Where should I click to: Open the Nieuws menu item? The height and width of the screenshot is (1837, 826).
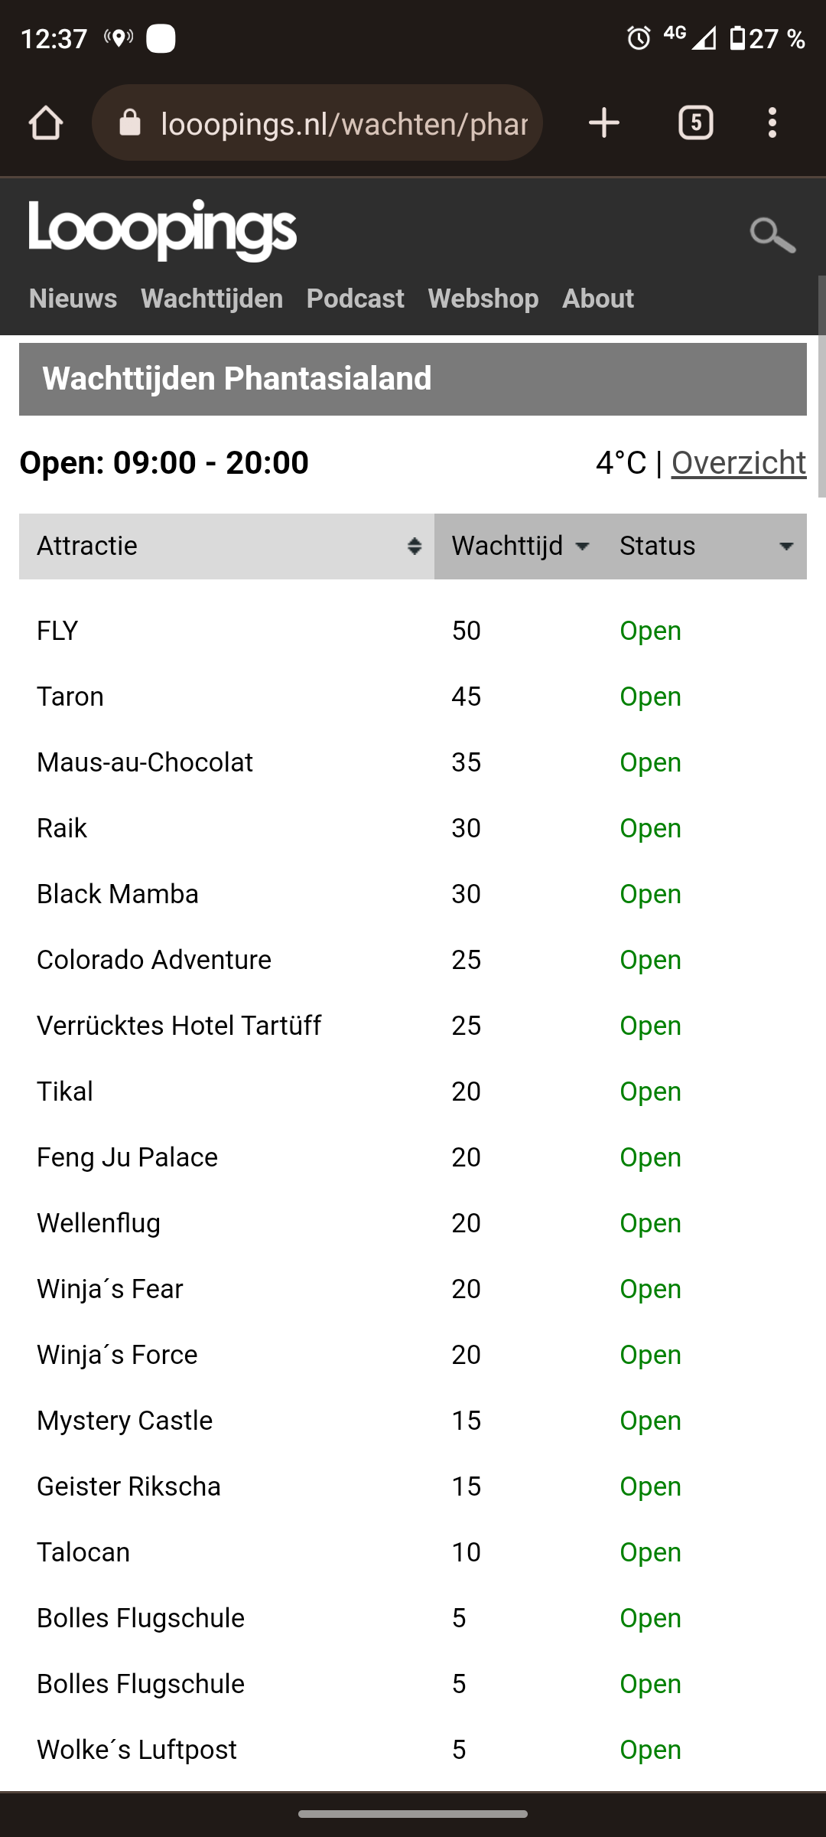[73, 299]
